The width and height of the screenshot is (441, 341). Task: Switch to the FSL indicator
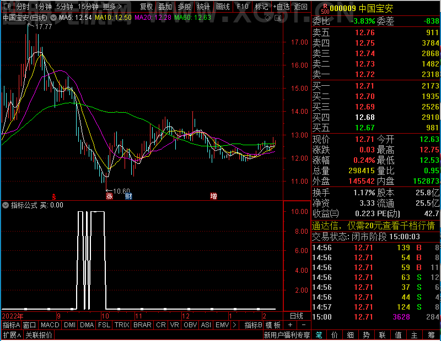104,325
